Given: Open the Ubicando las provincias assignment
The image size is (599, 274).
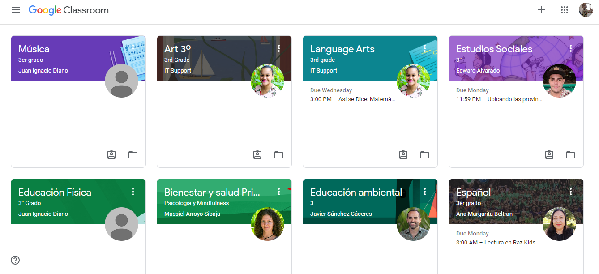Looking at the screenshot, I should tap(499, 99).
